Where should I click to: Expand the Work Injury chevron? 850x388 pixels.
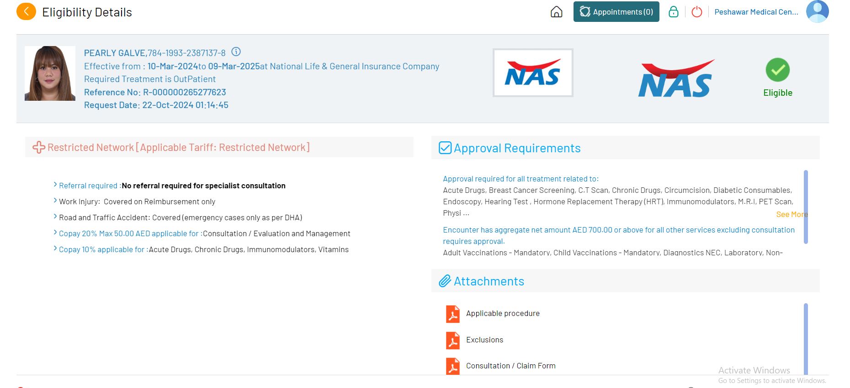[x=55, y=201]
